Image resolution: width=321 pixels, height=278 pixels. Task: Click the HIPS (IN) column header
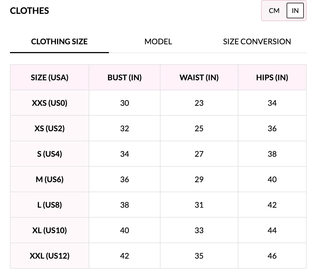tap(272, 78)
